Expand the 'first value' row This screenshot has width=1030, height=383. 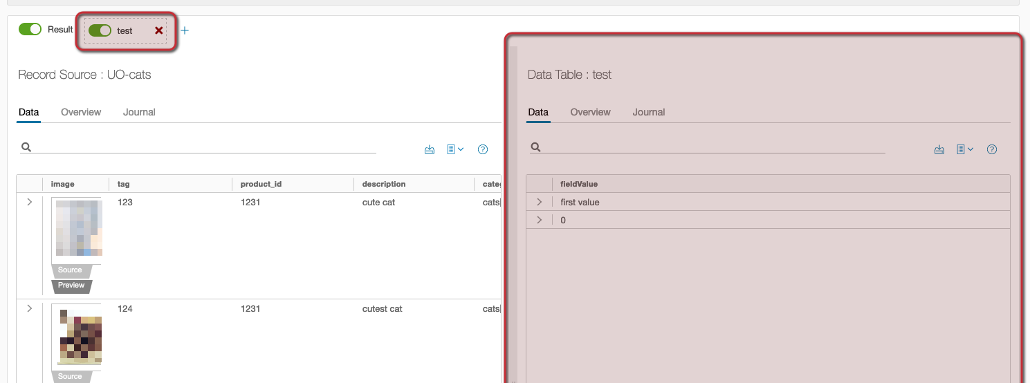(x=539, y=202)
